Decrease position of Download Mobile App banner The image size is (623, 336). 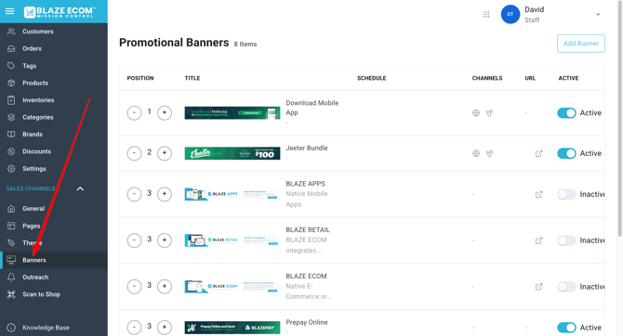pyautogui.click(x=134, y=113)
